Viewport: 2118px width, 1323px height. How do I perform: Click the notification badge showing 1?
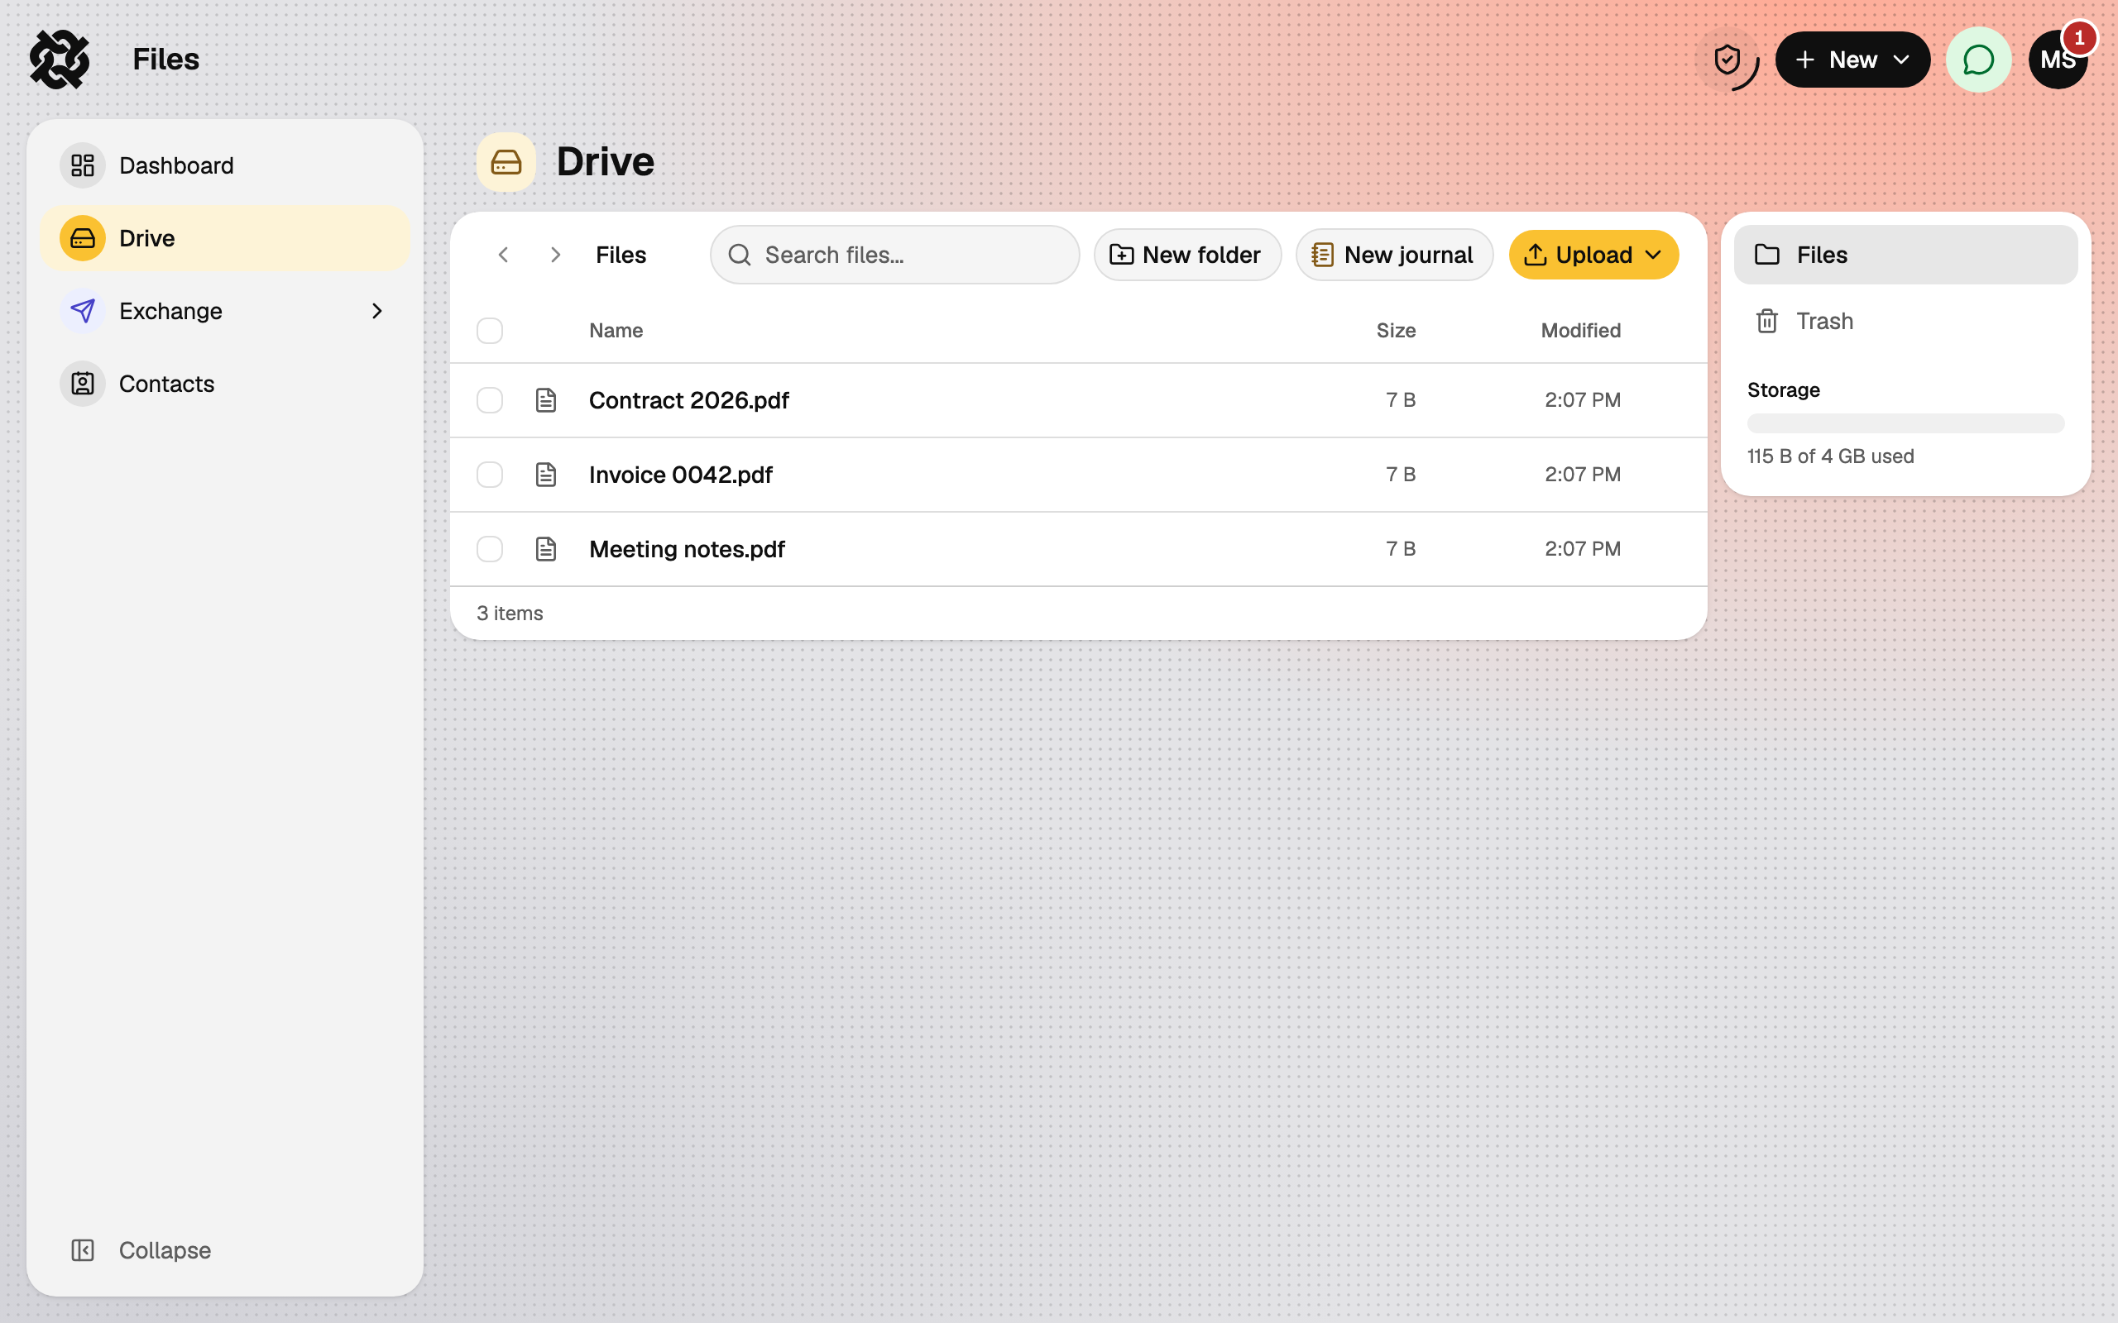[x=2079, y=39]
